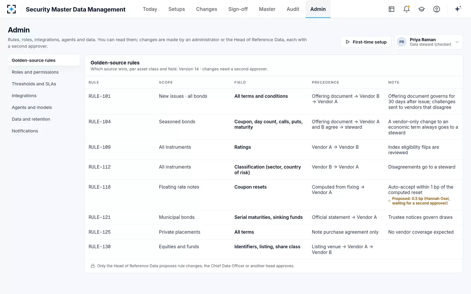Open Roles and permissions section
The height and width of the screenshot is (294, 471).
[x=44, y=72]
